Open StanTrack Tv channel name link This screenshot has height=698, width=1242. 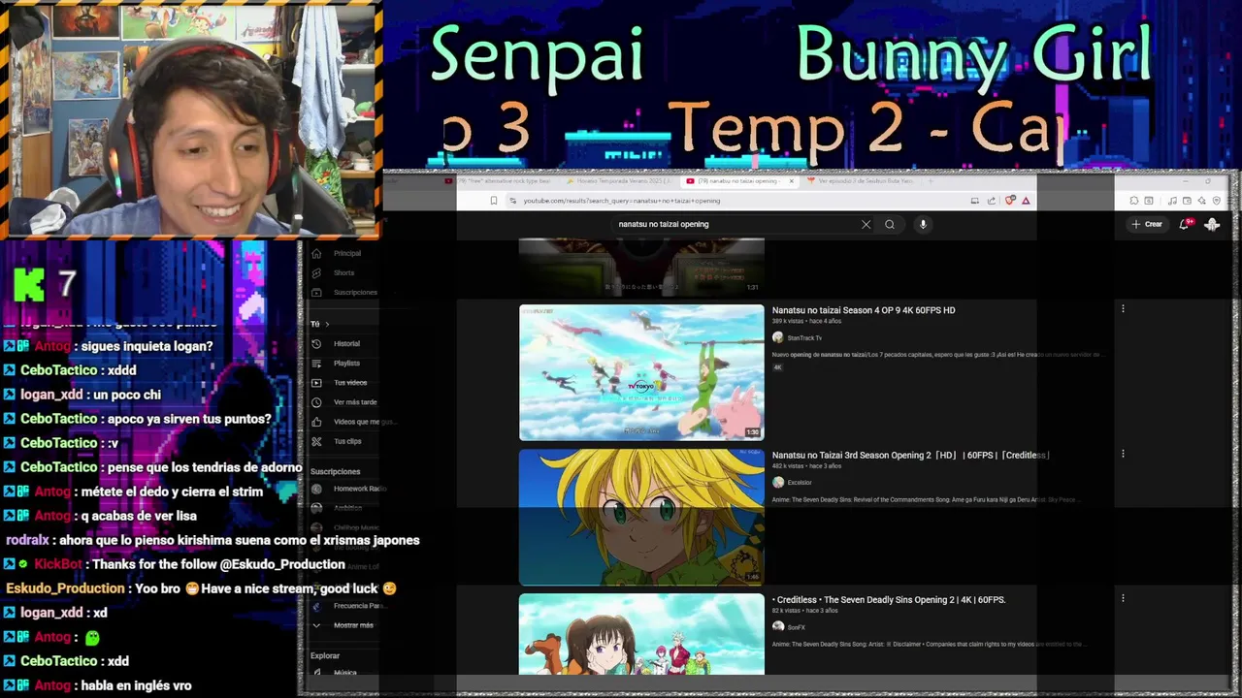pyautogui.click(x=804, y=338)
